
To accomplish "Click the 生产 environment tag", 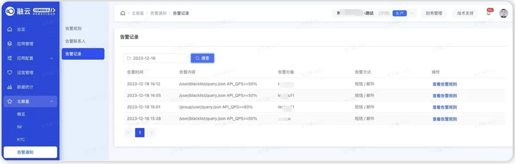I will (x=399, y=13).
